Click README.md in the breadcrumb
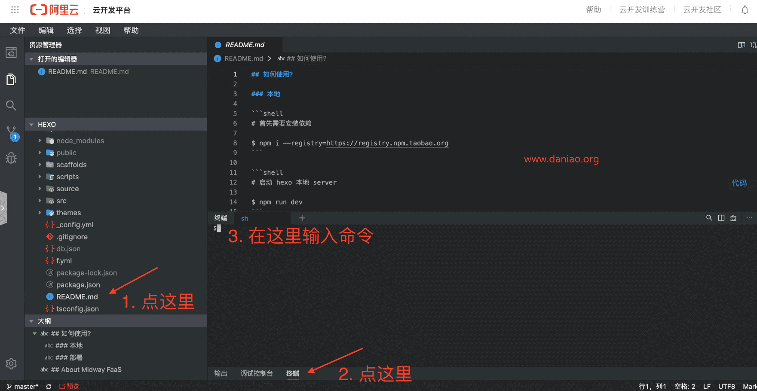The height and width of the screenshot is (391, 757). pos(243,58)
